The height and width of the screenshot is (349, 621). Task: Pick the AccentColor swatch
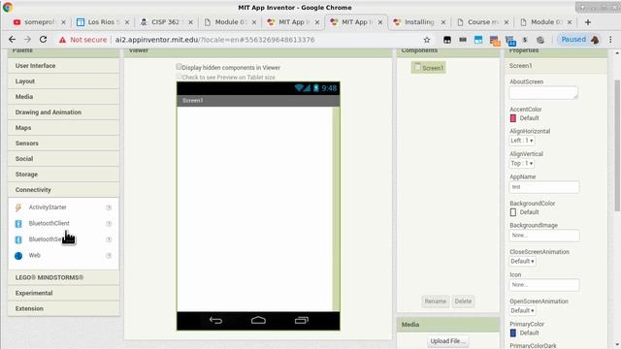[x=513, y=118]
